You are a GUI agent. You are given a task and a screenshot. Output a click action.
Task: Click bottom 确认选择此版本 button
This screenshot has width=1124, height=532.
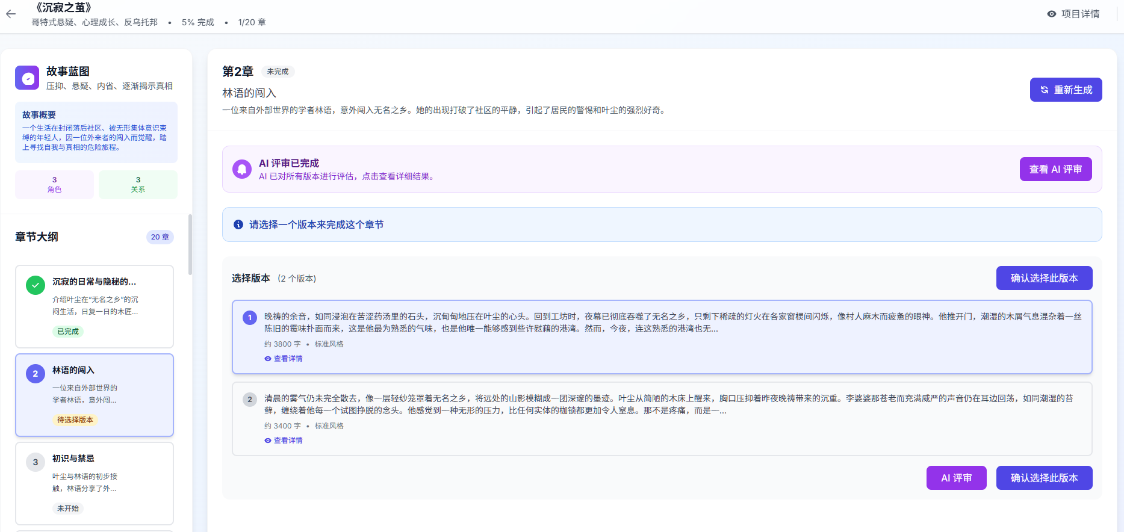coord(1044,478)
